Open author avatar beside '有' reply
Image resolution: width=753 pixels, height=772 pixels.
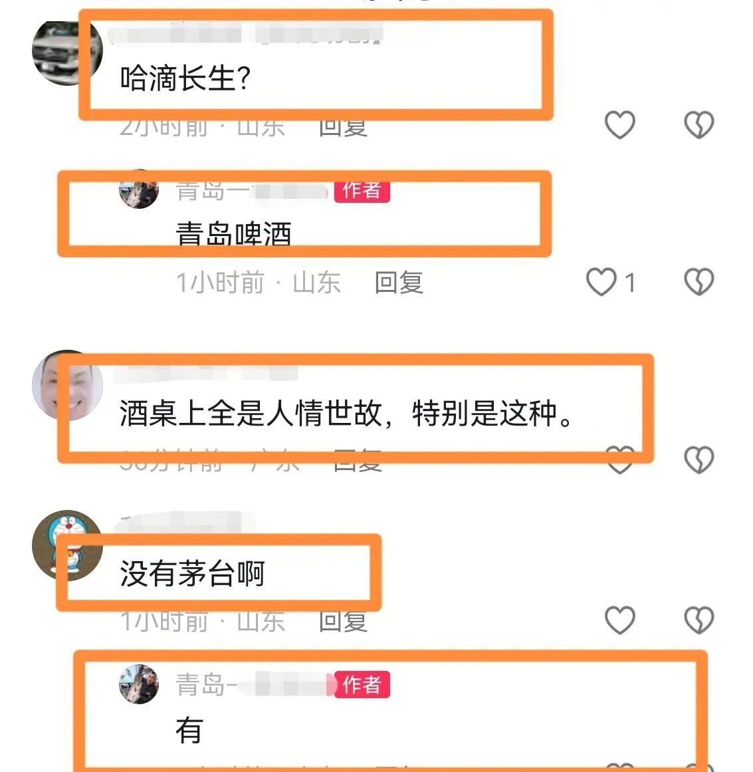click(x=139, y=684)
